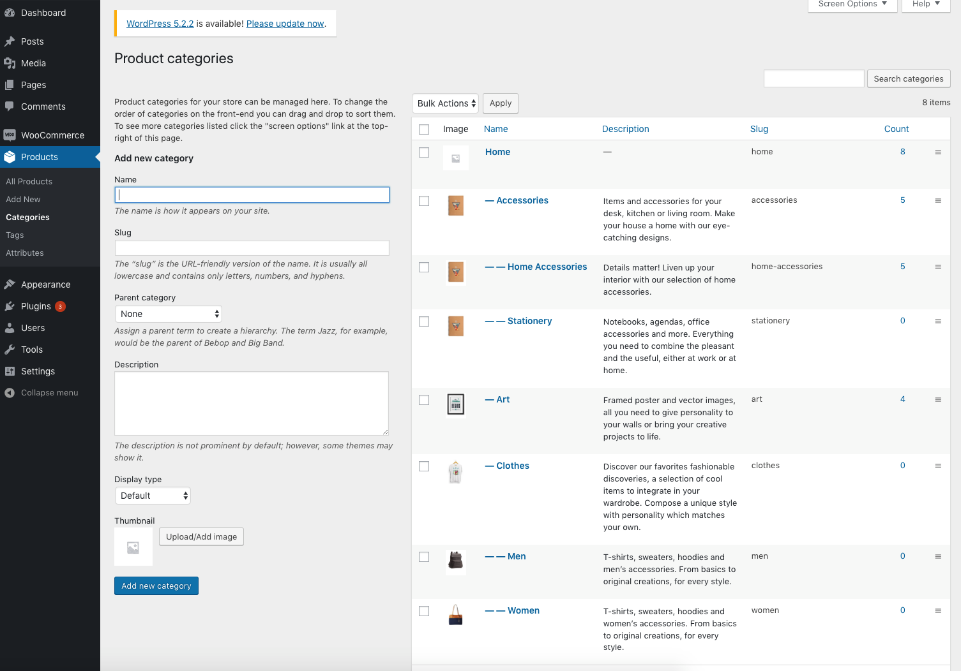Follow the Please update now link
Viewport: 961px width, 671px height.
coord(285,24)
